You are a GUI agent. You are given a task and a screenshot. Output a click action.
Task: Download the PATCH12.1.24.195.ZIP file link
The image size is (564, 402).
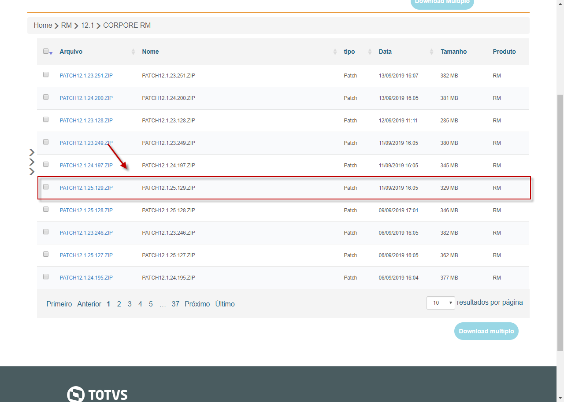(x=86, y=278)
